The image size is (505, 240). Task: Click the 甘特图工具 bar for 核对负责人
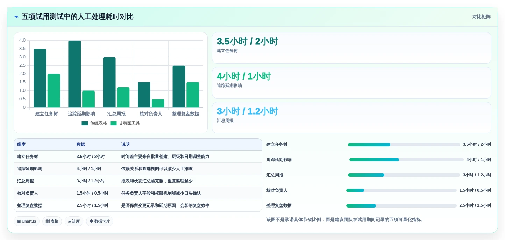(158, 103)
